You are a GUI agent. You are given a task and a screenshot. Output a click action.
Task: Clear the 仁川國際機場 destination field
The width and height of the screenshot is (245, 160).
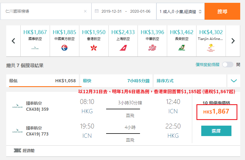click(85, 11)
